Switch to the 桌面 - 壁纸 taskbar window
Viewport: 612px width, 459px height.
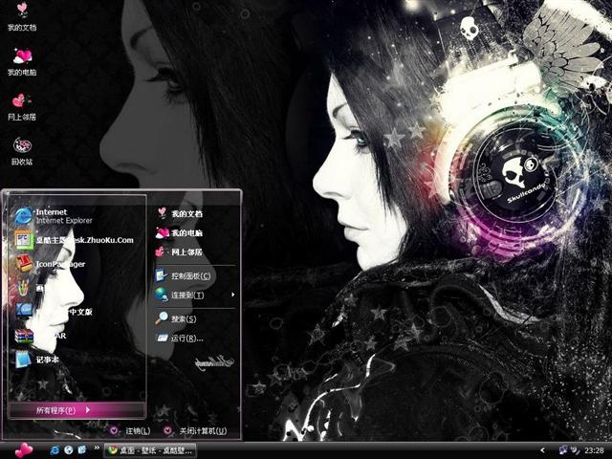(150, 450)
